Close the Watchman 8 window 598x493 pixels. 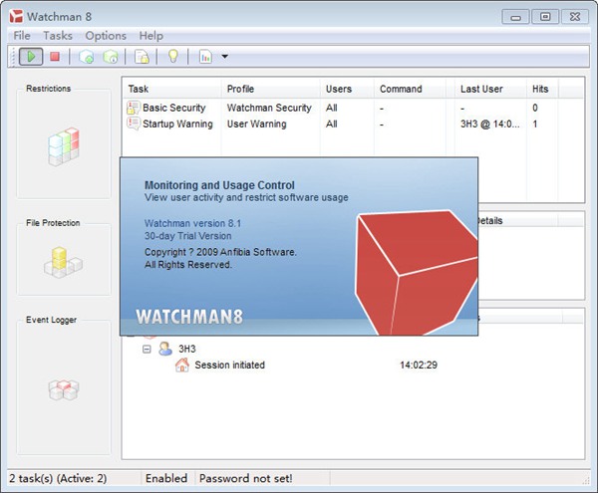pyautogui.click(x=575, y=17)
